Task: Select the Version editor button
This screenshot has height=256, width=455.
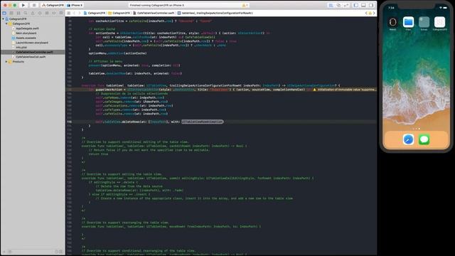Action: tap(346, 5)
